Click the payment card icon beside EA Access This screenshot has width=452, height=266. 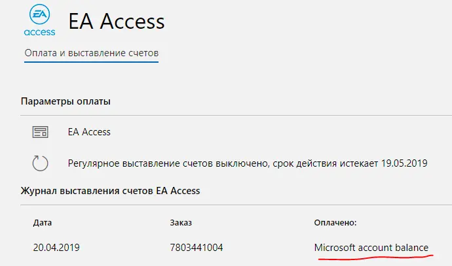click(x=40, y=132)
